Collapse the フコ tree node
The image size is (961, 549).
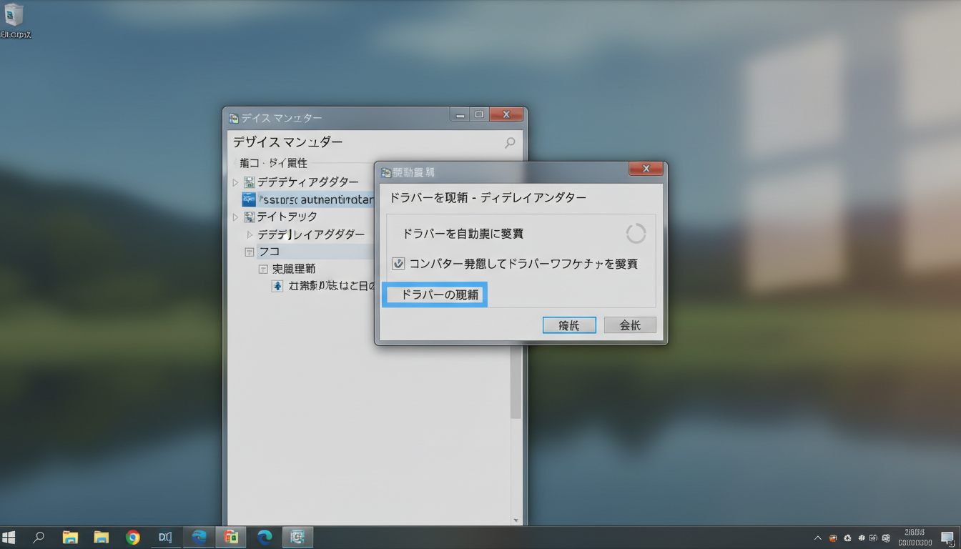249,252
